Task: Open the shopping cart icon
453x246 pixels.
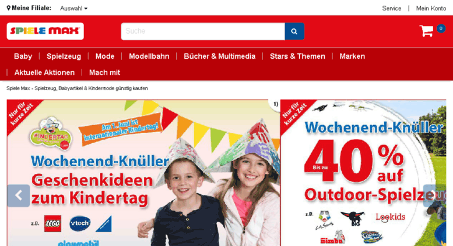Action: click(x=426, y=31)
